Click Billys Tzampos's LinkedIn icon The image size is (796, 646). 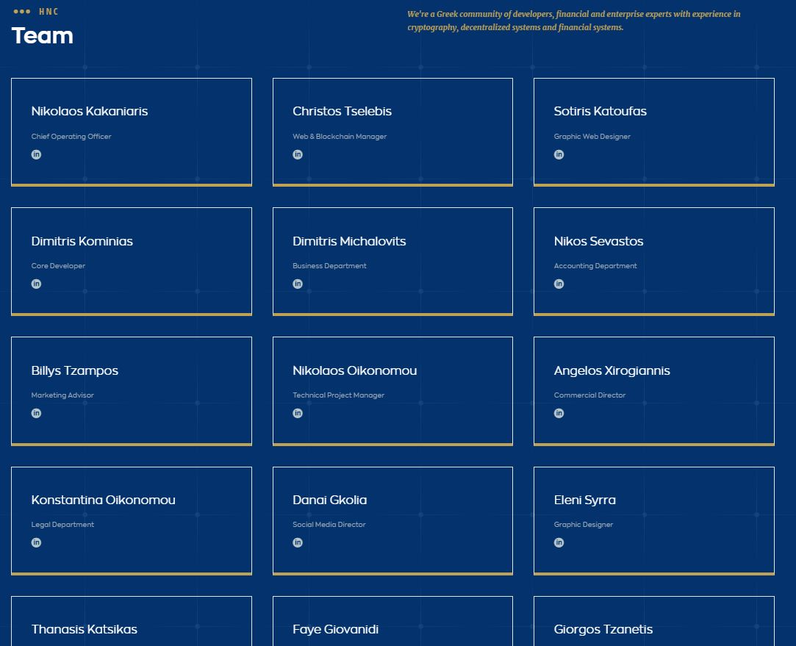36,413
